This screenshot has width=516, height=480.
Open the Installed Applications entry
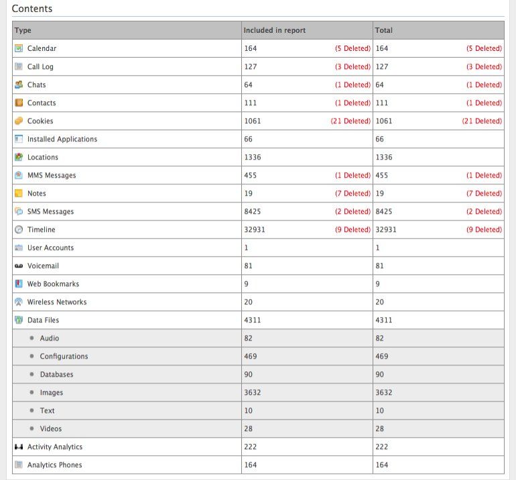(62, 139)
